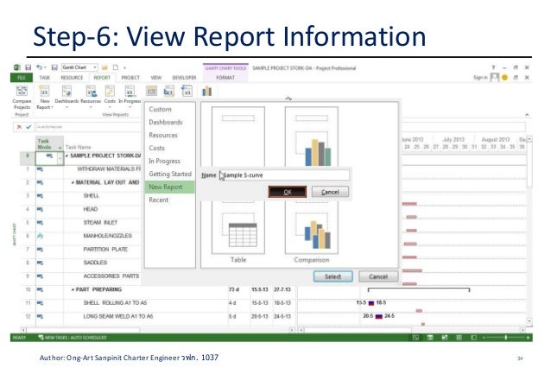Select Recent in the reports category list

click(159, 200)
